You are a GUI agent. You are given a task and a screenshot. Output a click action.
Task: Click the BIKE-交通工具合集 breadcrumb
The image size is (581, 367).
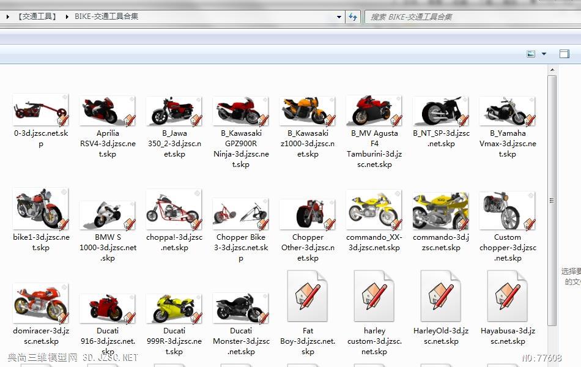[x=106, y=17]
